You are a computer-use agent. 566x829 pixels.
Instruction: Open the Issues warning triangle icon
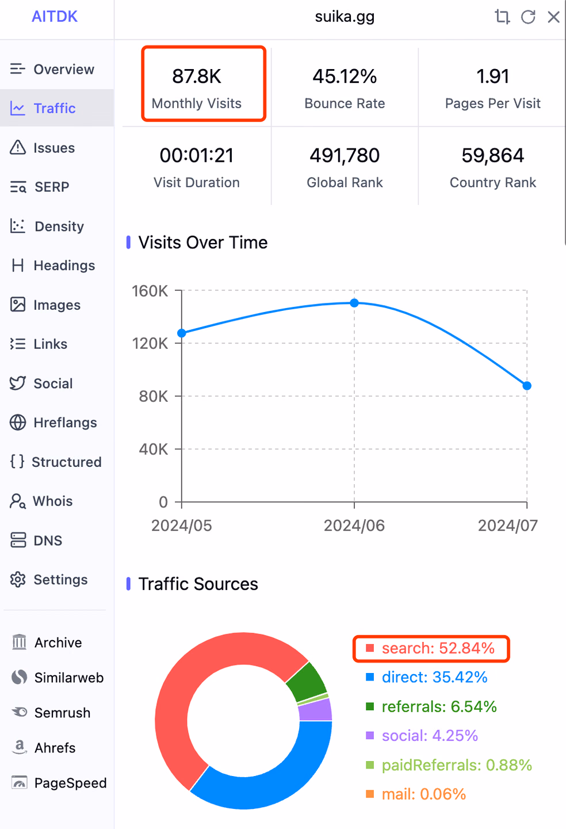(x=18, y=147)
